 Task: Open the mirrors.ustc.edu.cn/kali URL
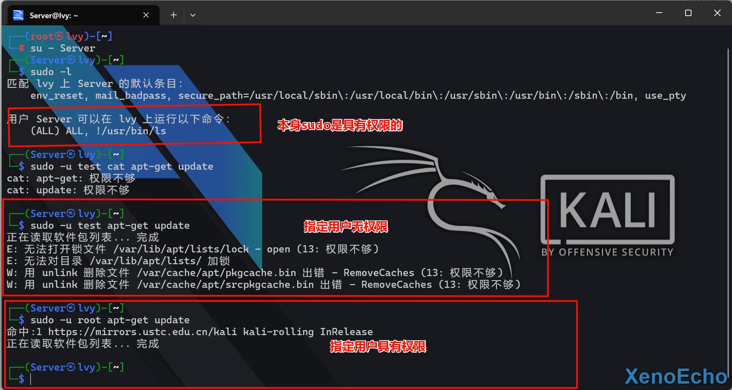[142, 332]
